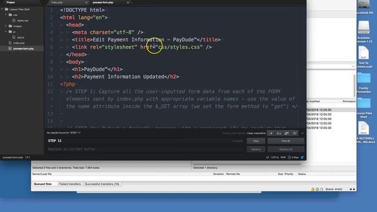Toggle match case (Aa) search option
377x212 pixels.
click(279, 133)
